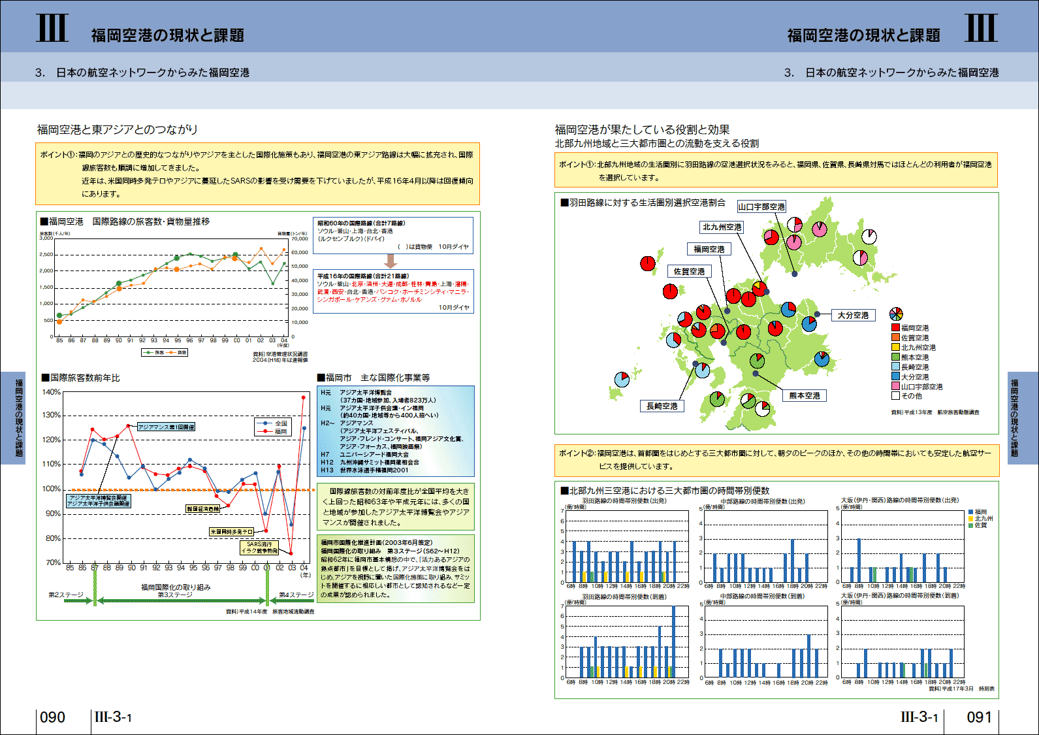Click the 北九州 entry in the bar chart legend
This screenshot has width=1039, height=735.
[981, 519]
